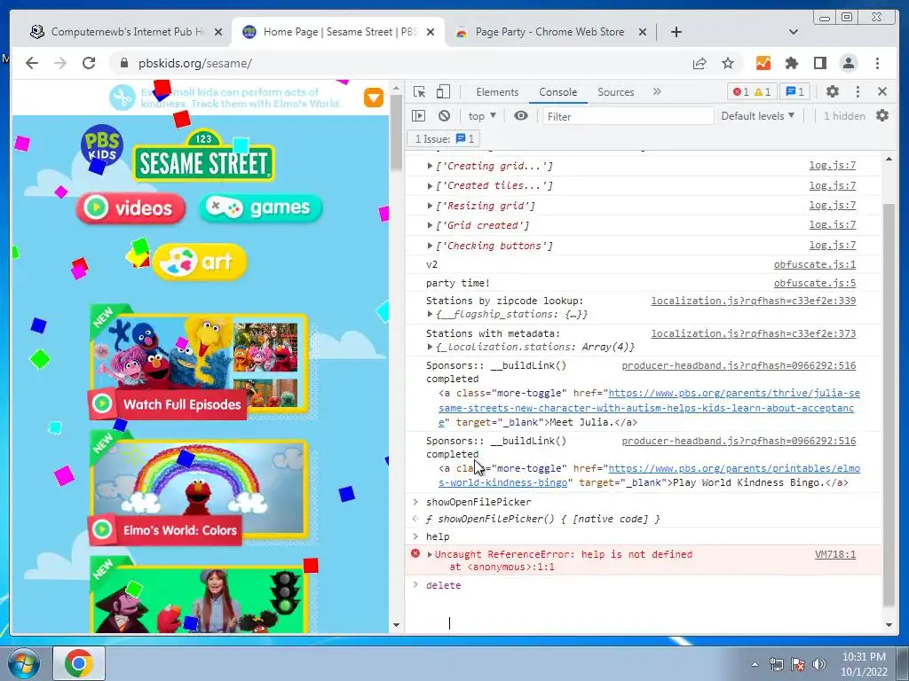Viewport: 909px width, 681px height.
Task: Open the Sesame Street games button
Action: [260, 207]
